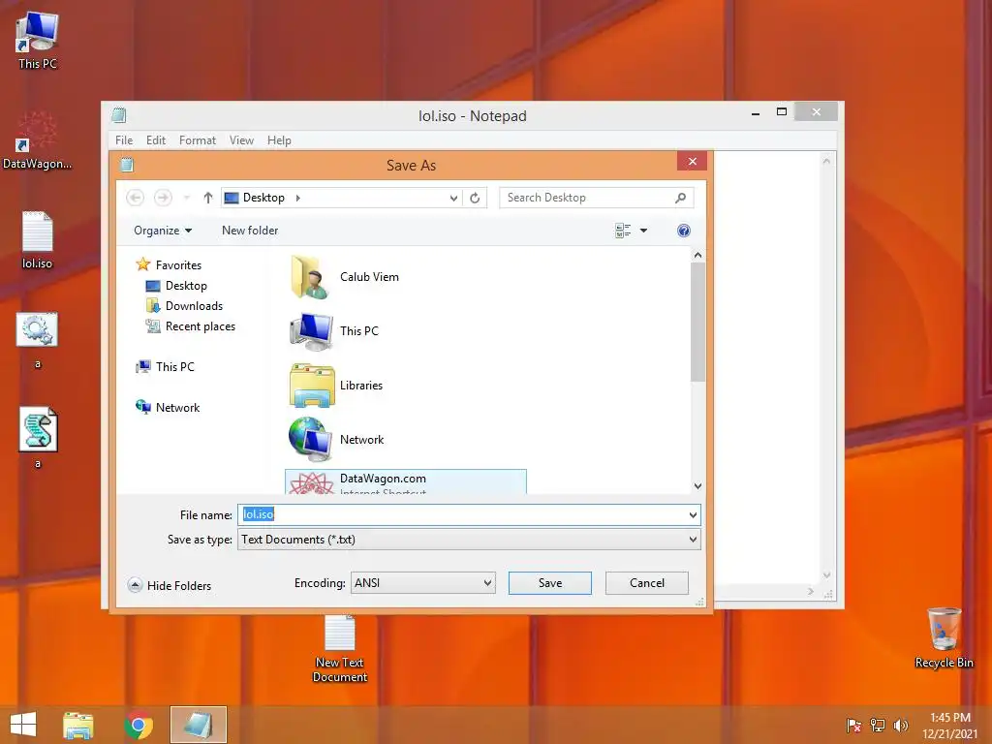Open network status tray icon

(878, 725)
